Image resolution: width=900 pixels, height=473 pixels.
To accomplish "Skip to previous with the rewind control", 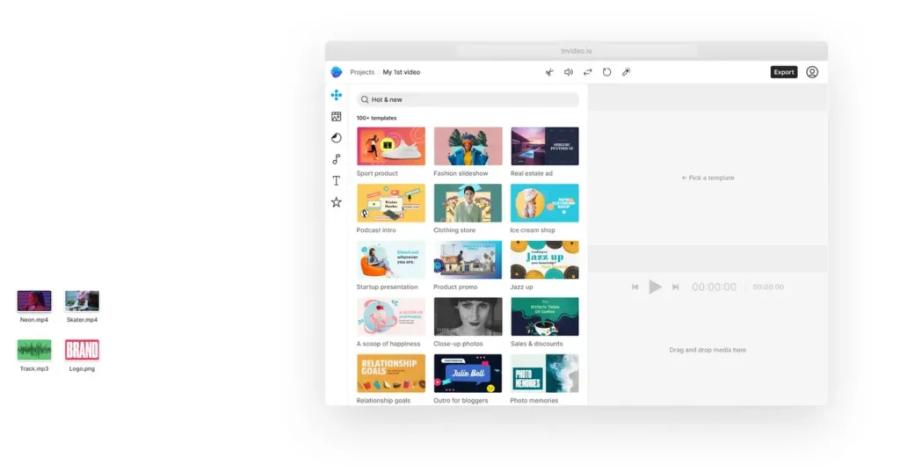I will 635,287.
